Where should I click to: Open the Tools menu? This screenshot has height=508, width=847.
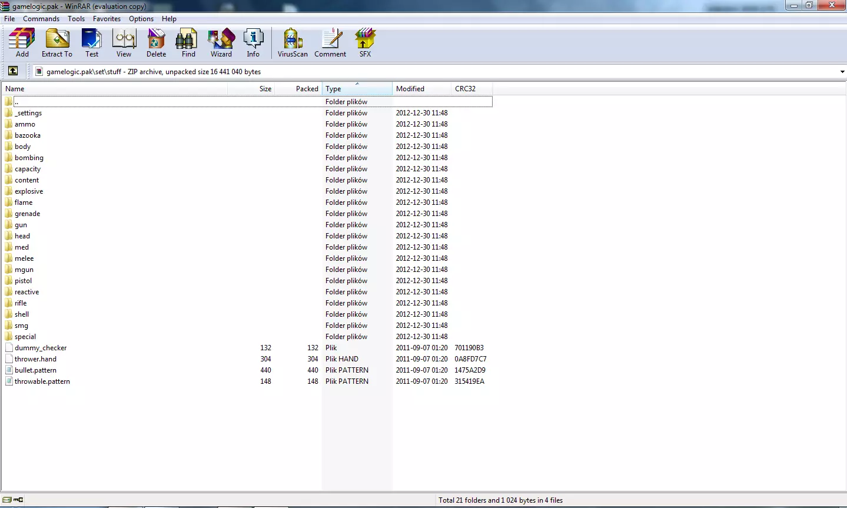[76, 19]
